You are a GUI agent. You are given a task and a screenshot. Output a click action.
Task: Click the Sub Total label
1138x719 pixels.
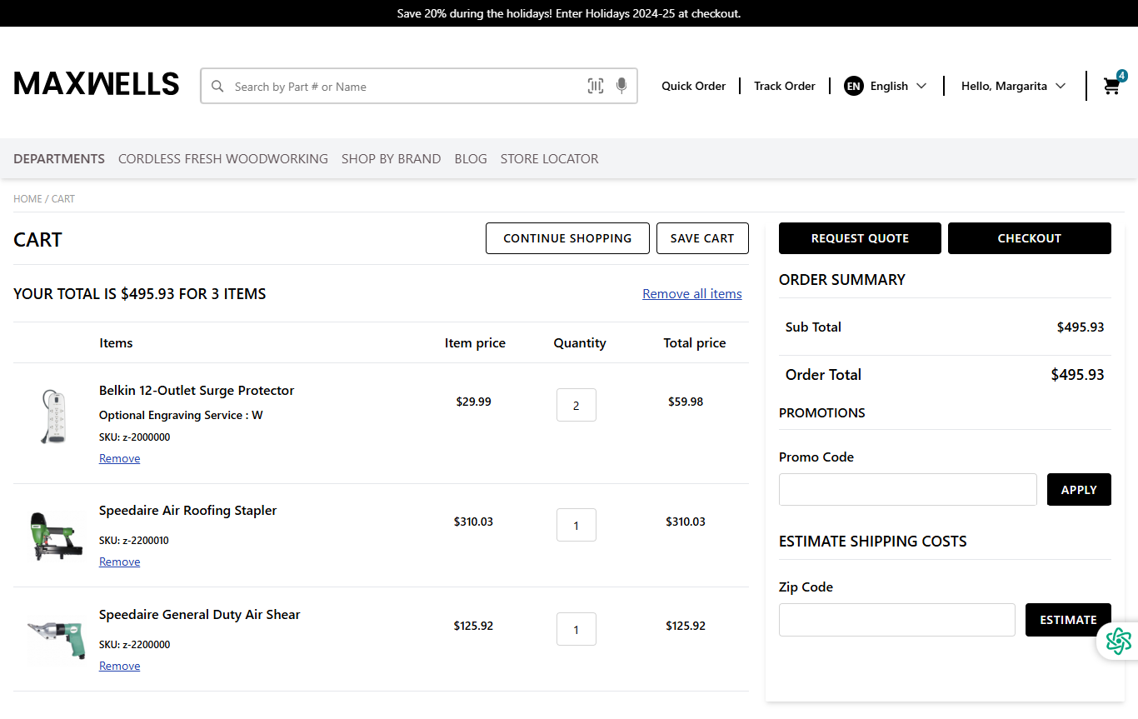point(813,327)
